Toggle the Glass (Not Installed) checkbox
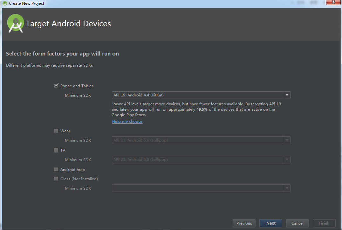Viewport: 342px width, 230px height. tap(56, 179)
